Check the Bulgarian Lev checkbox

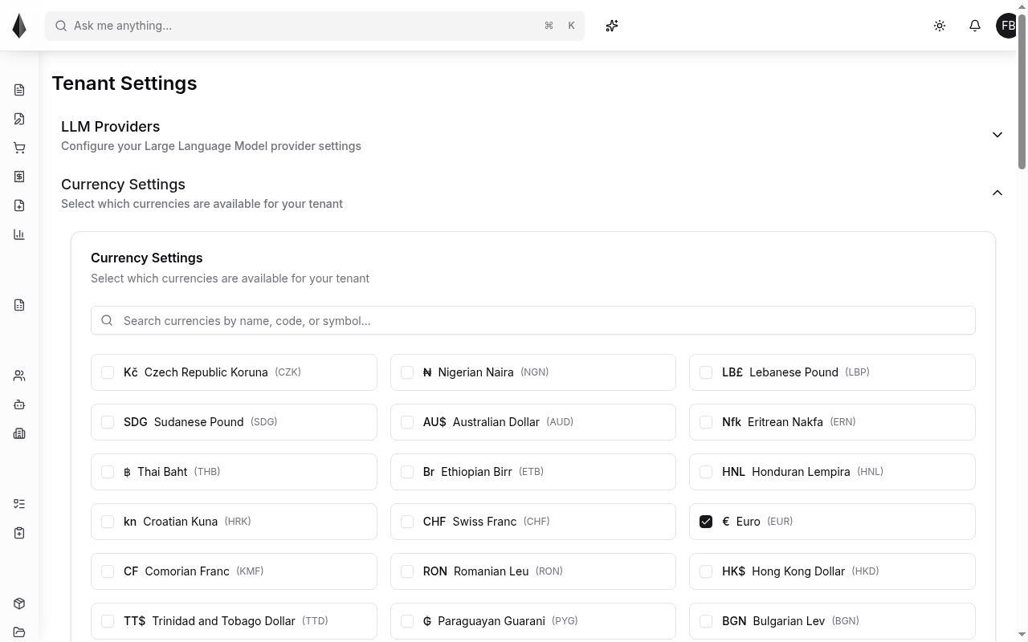tap(706, 621)
